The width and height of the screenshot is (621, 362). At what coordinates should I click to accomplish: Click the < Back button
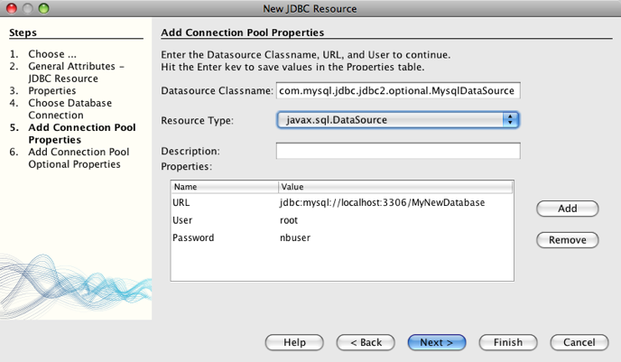(x=366, y=342)
